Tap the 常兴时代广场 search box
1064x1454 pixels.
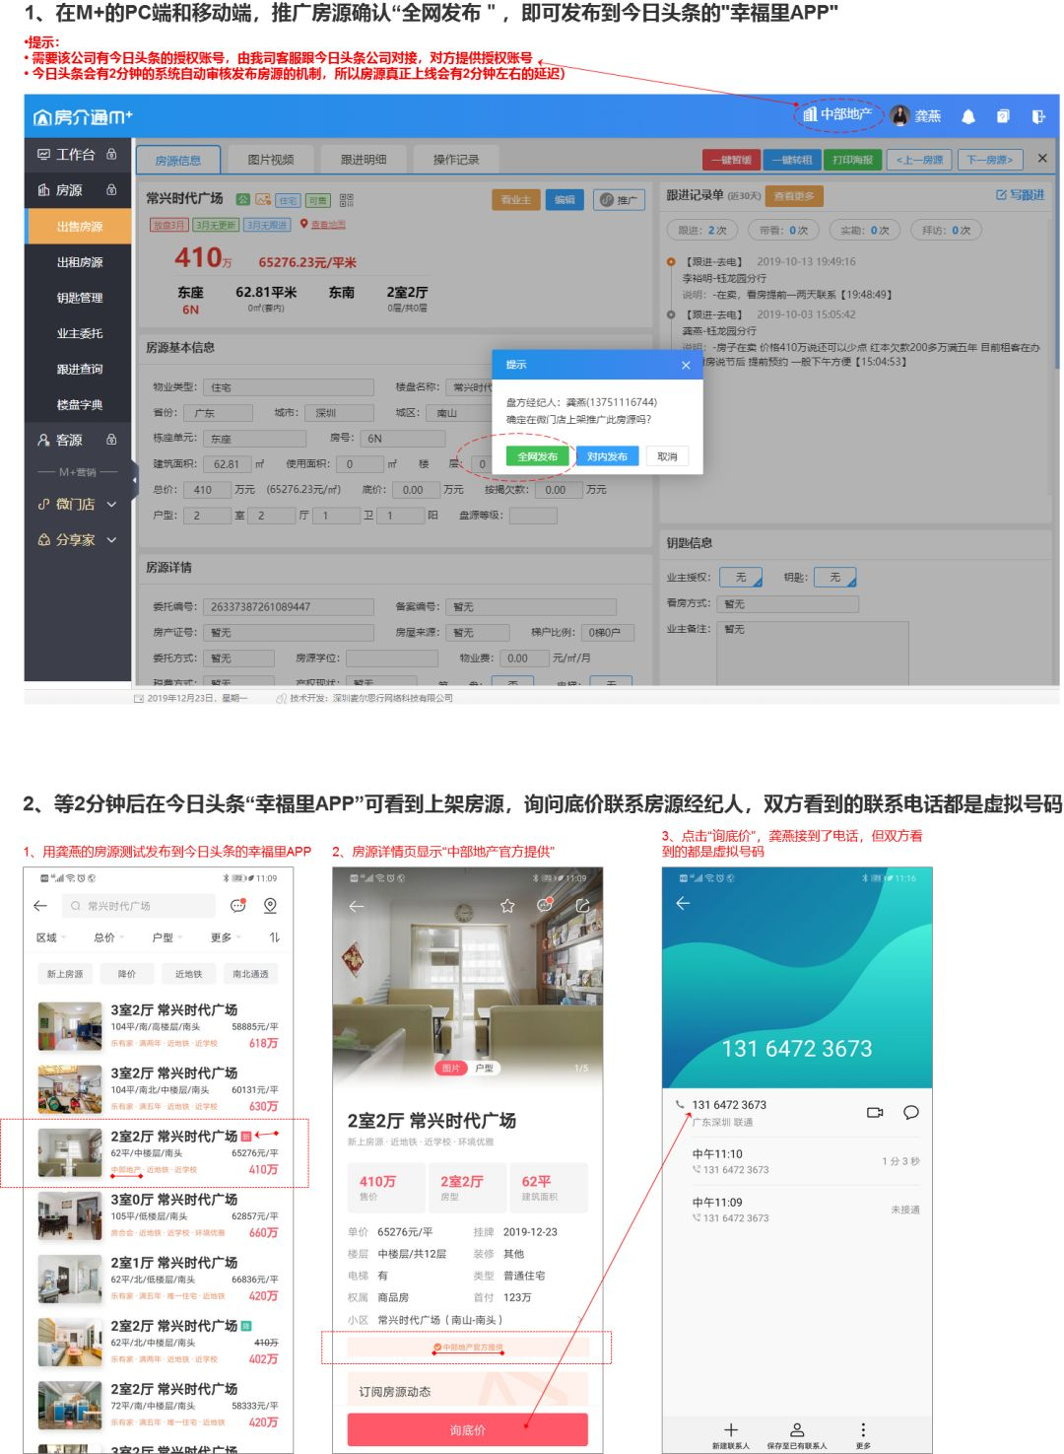tap(139, 906)
